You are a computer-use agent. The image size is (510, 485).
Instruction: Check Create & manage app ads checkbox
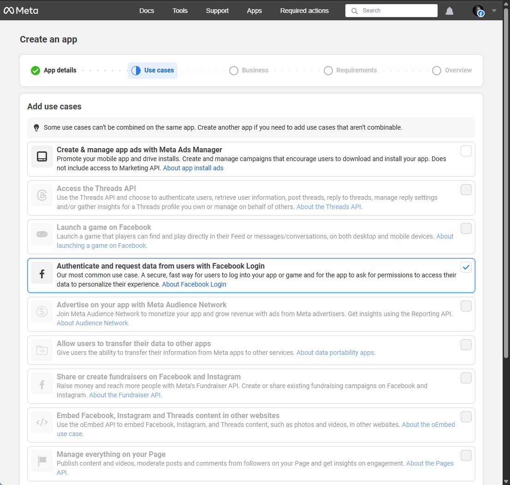[466, 151]
